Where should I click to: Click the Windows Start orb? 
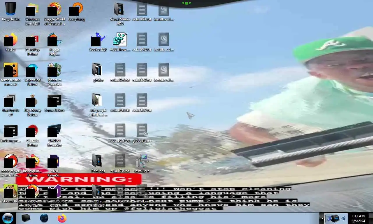pyautogui.click(x=8, y=218)
